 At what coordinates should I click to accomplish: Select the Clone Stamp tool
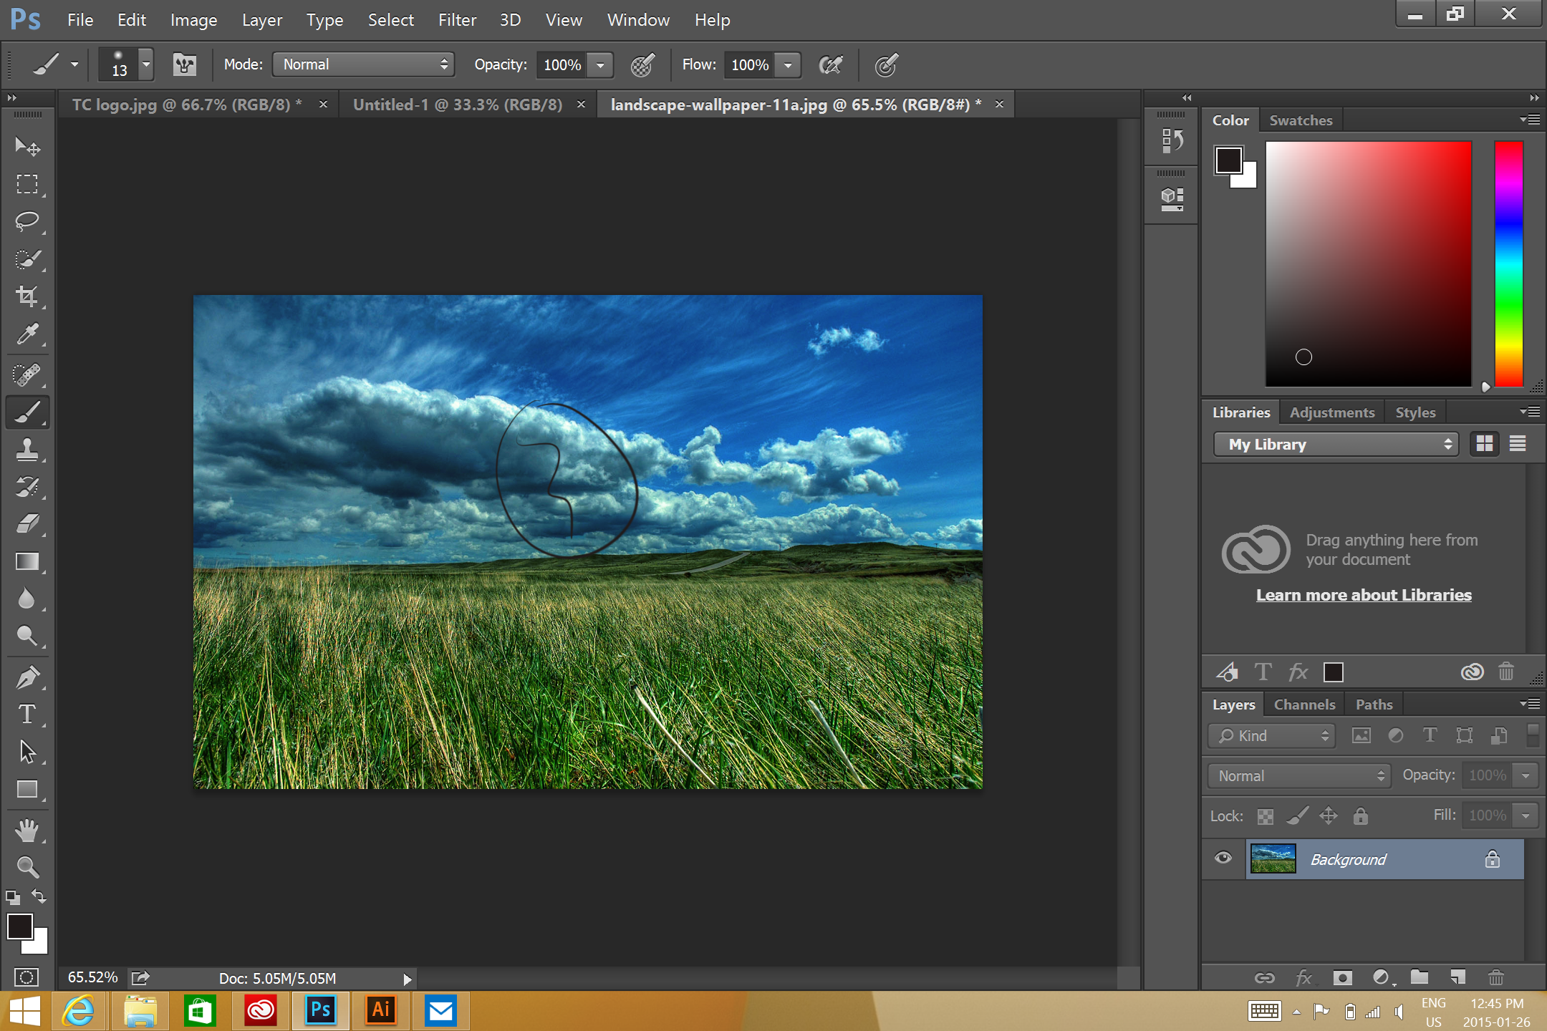(x=27, y=450)
